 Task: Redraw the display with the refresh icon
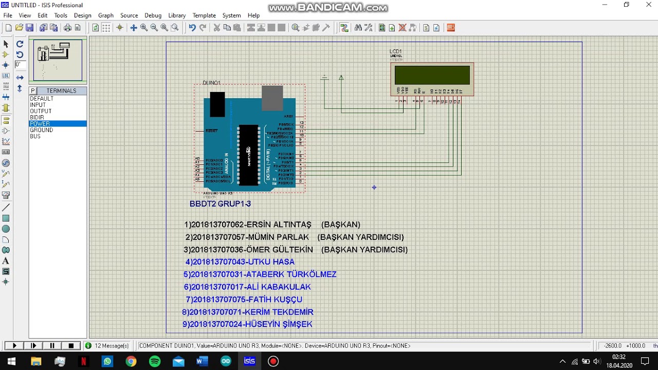click(95, 28)
